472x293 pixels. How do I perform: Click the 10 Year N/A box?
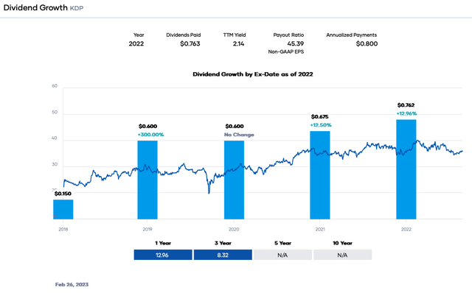342,255
